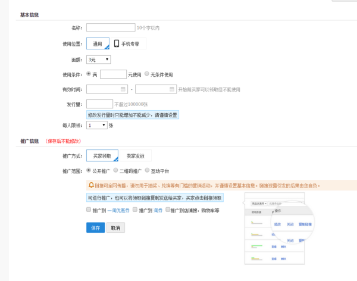Click the 名称 name input field

coord(111,27)
